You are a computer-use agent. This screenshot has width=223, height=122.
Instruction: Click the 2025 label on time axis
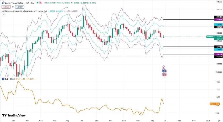208,121
